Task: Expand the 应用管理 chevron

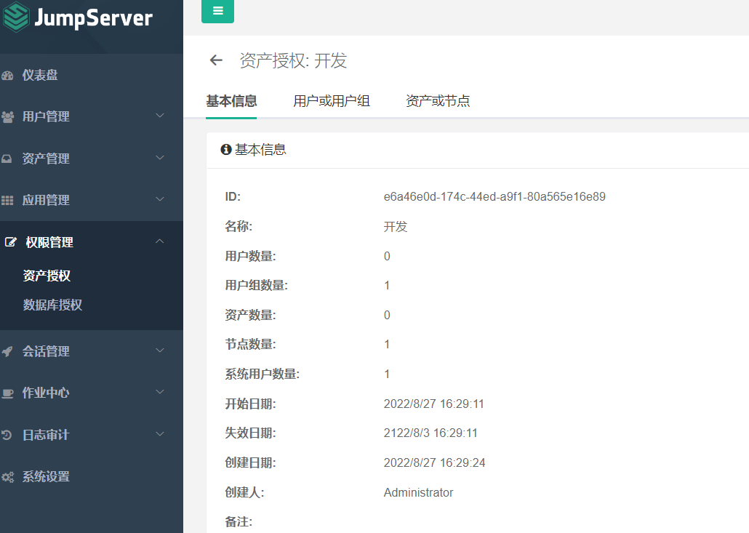Action: coord(160,199)
